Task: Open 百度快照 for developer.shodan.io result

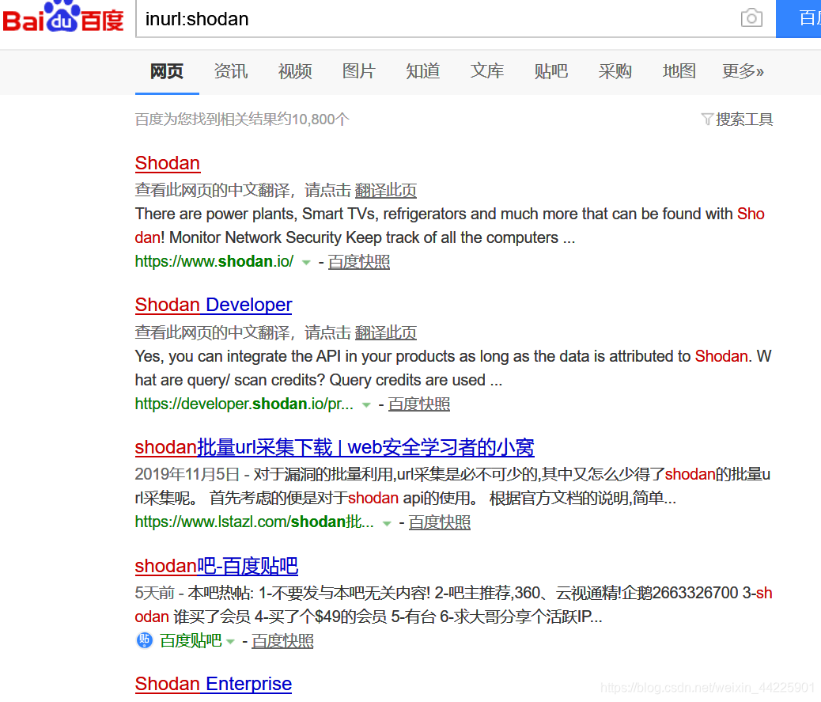Action: click(x=419, y=404)
